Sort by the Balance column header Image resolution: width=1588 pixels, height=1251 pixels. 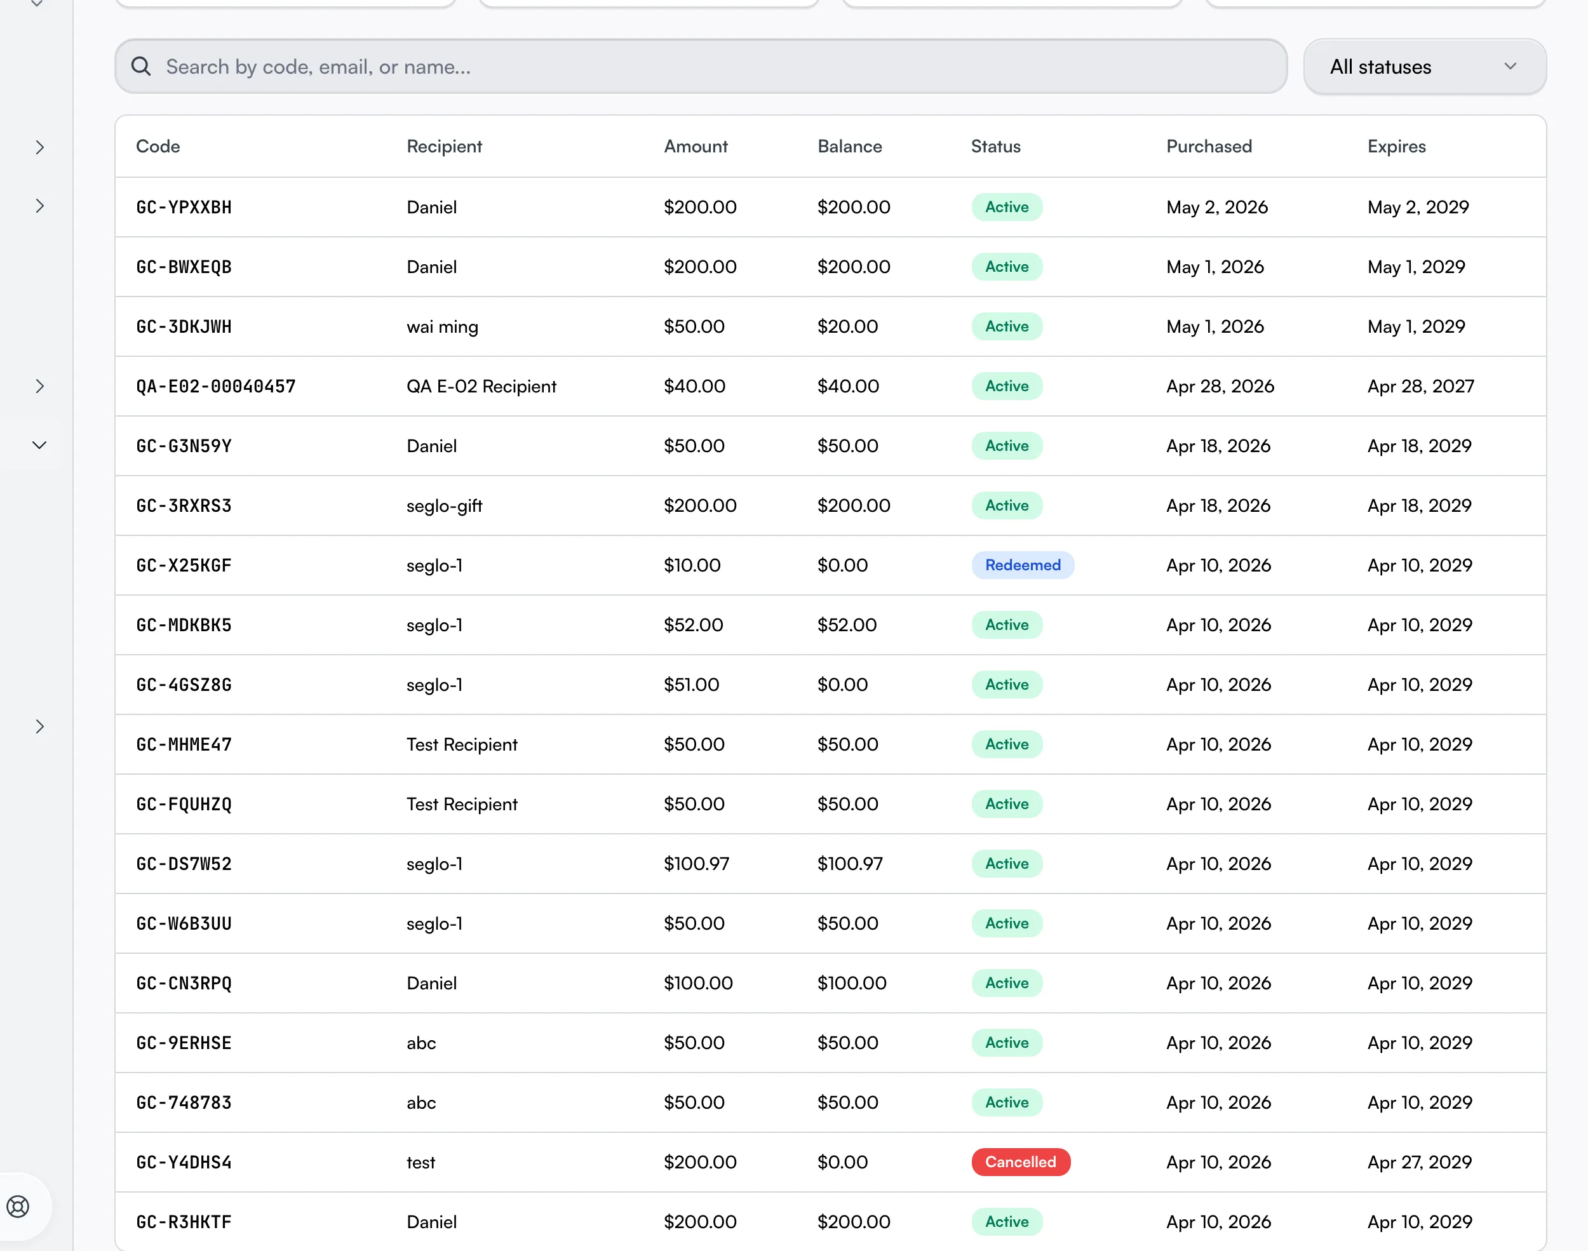(x=849, y=147)
